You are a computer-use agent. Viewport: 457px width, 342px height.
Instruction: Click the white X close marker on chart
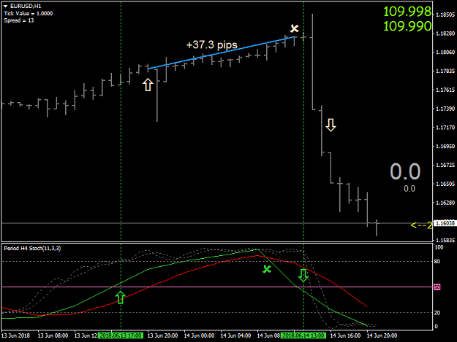coord(295,28)
